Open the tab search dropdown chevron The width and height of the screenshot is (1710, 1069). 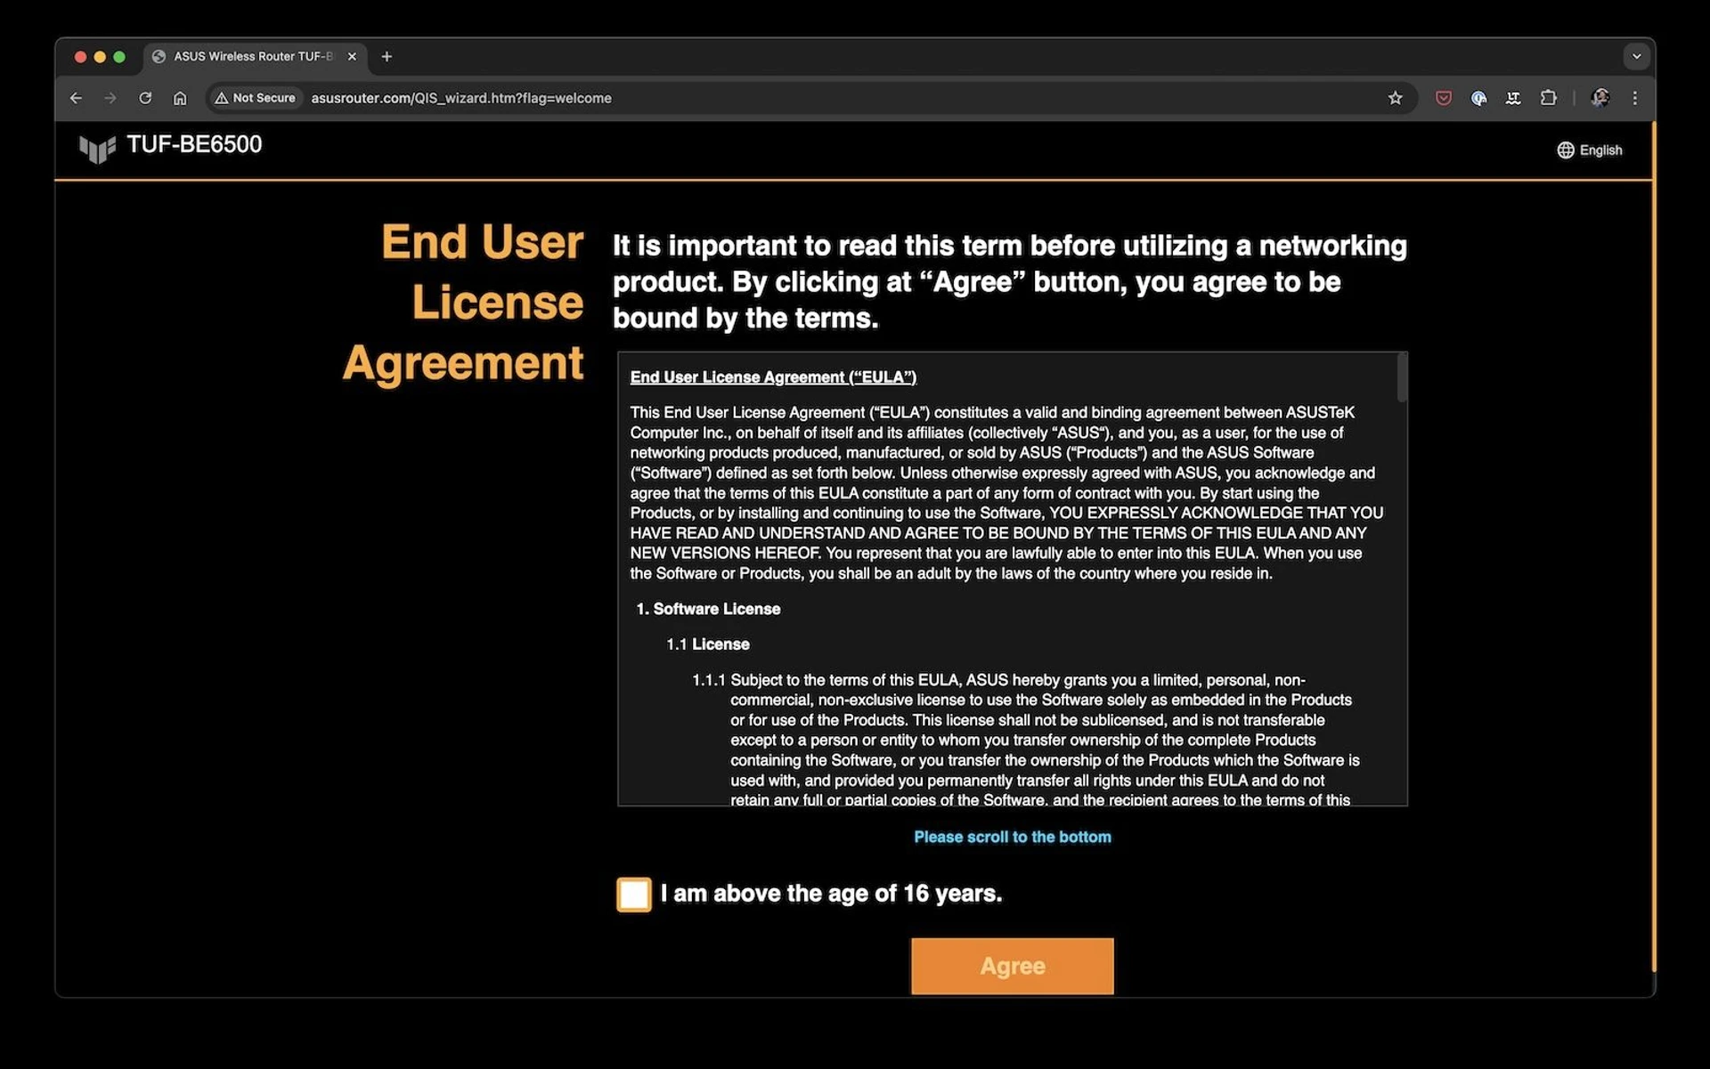[1636, 56]
